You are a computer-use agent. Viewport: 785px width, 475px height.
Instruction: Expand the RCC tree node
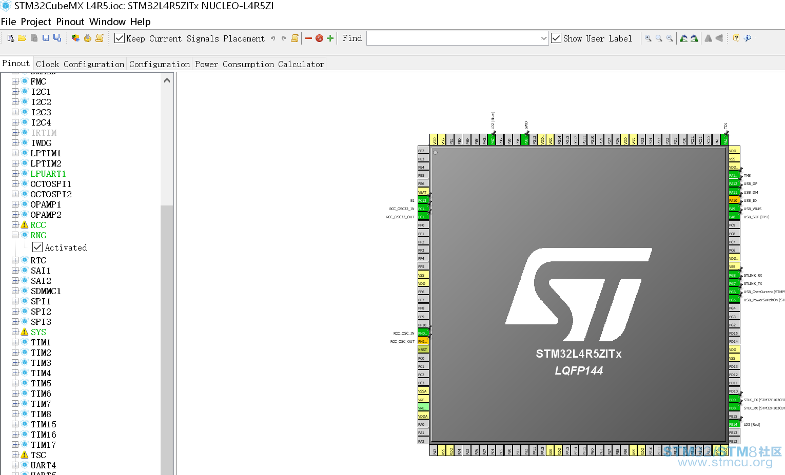15,225
